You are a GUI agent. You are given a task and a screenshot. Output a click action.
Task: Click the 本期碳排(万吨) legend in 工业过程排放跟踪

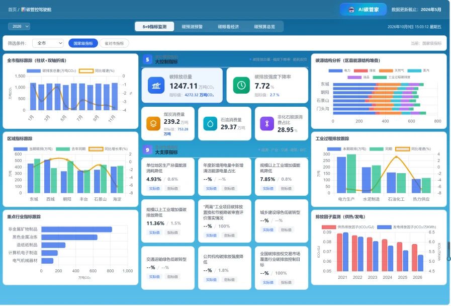pyautogui.click(x=346, y=149)
